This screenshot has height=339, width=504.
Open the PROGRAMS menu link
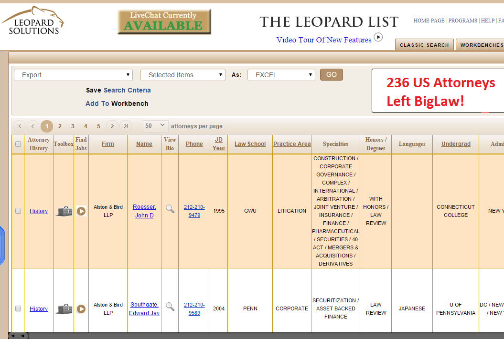(462, 21)
